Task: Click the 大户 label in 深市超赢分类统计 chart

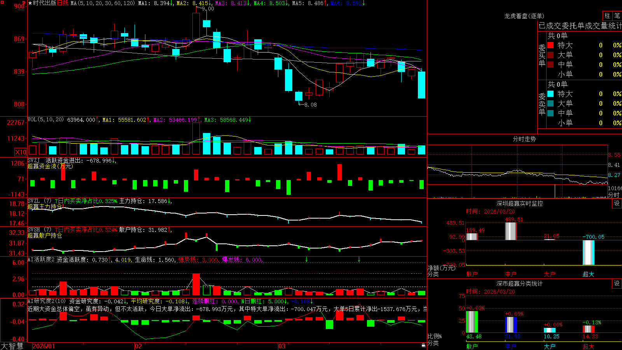Action: (x=549, y=346)
